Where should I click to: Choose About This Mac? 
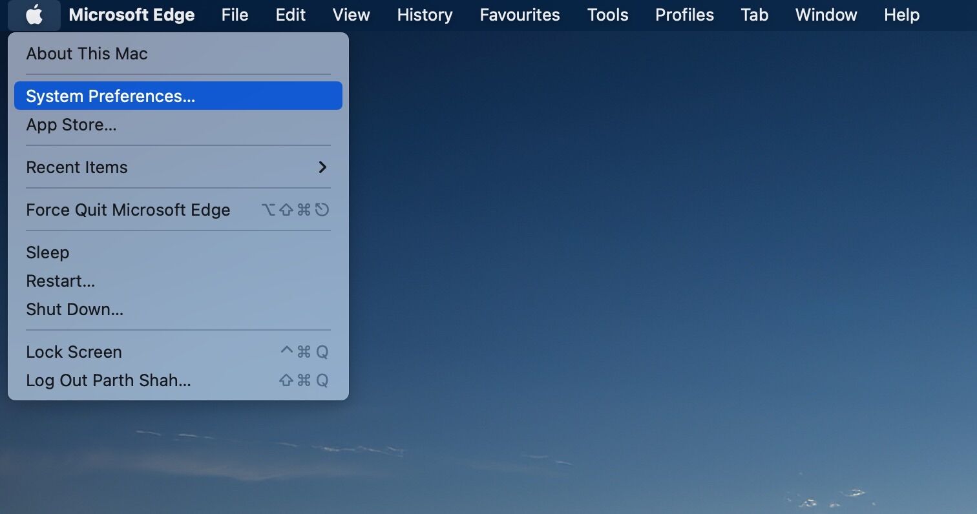tap(178, 54)
